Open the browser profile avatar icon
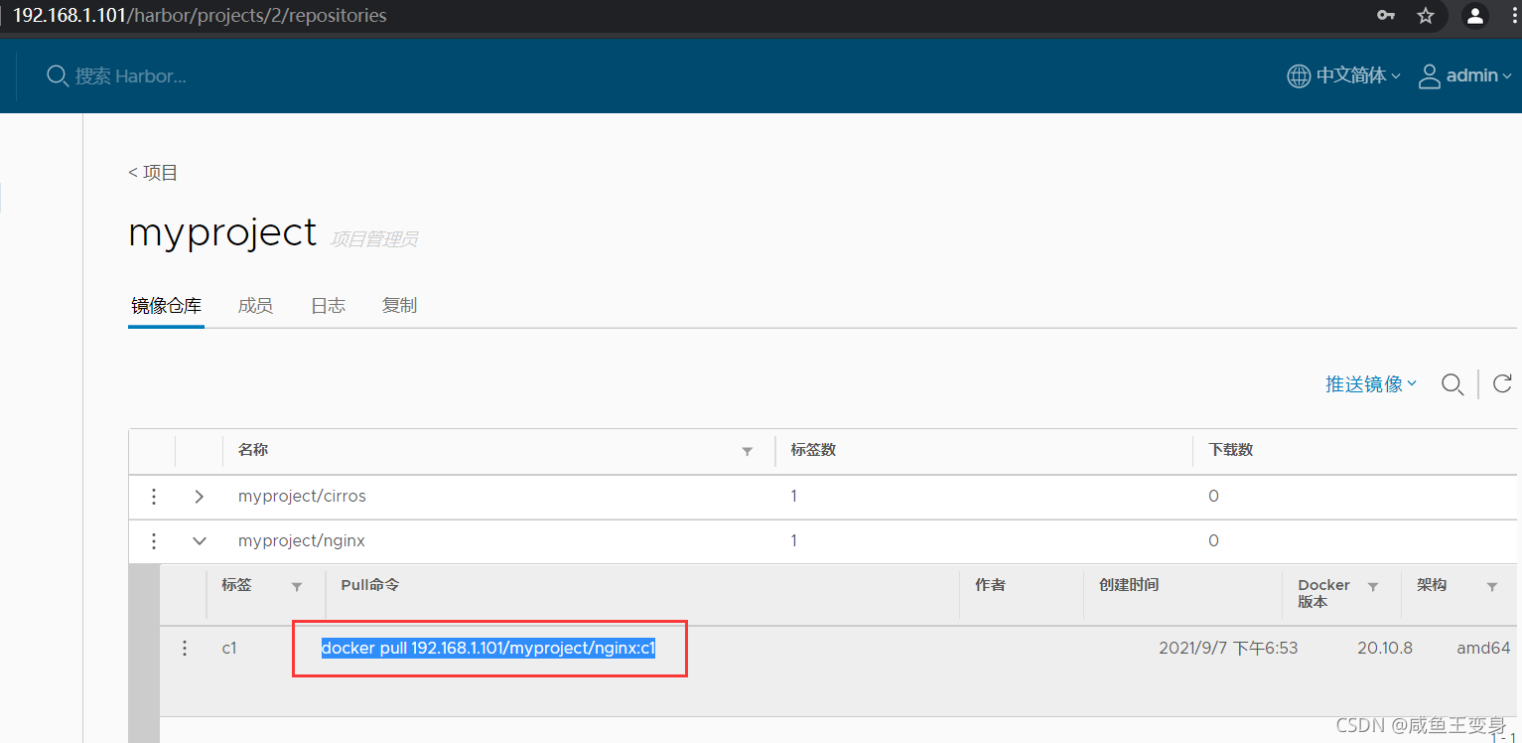 (x=1475, y=16)
